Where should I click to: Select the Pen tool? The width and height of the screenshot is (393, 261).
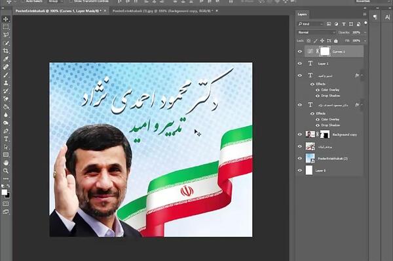tap(6, 131)
